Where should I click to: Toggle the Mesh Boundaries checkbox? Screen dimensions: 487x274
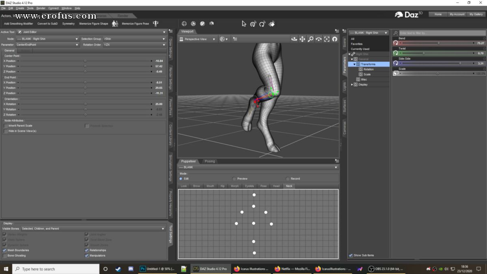tap(4, 250)
